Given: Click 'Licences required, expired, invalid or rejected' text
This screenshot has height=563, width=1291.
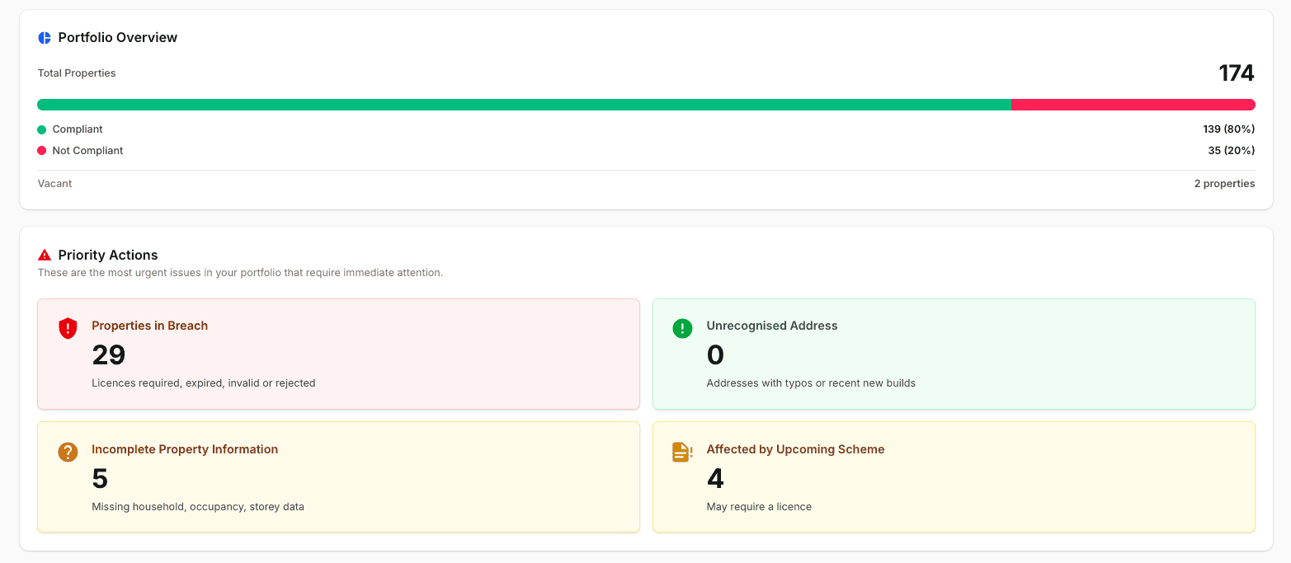Looking at the screenshot, I should coord(204,383).
